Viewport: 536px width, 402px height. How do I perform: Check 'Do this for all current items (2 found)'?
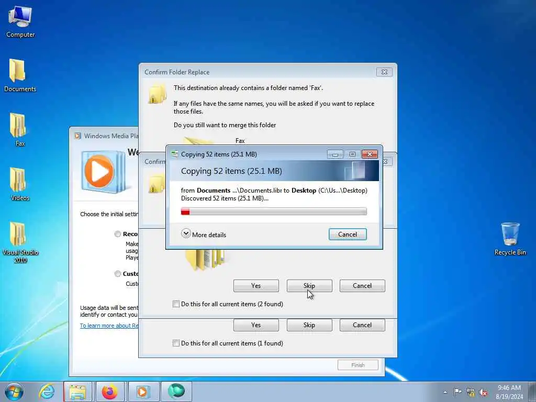click(x=176, y=304)
